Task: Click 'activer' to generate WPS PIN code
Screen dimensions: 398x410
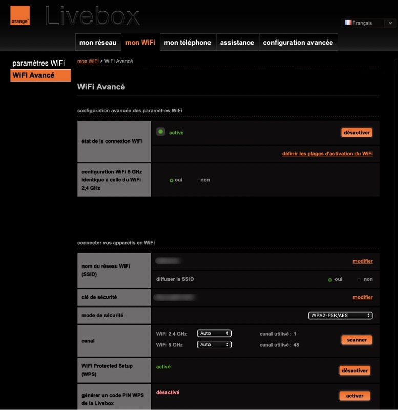Action: (x=354, y=396)
